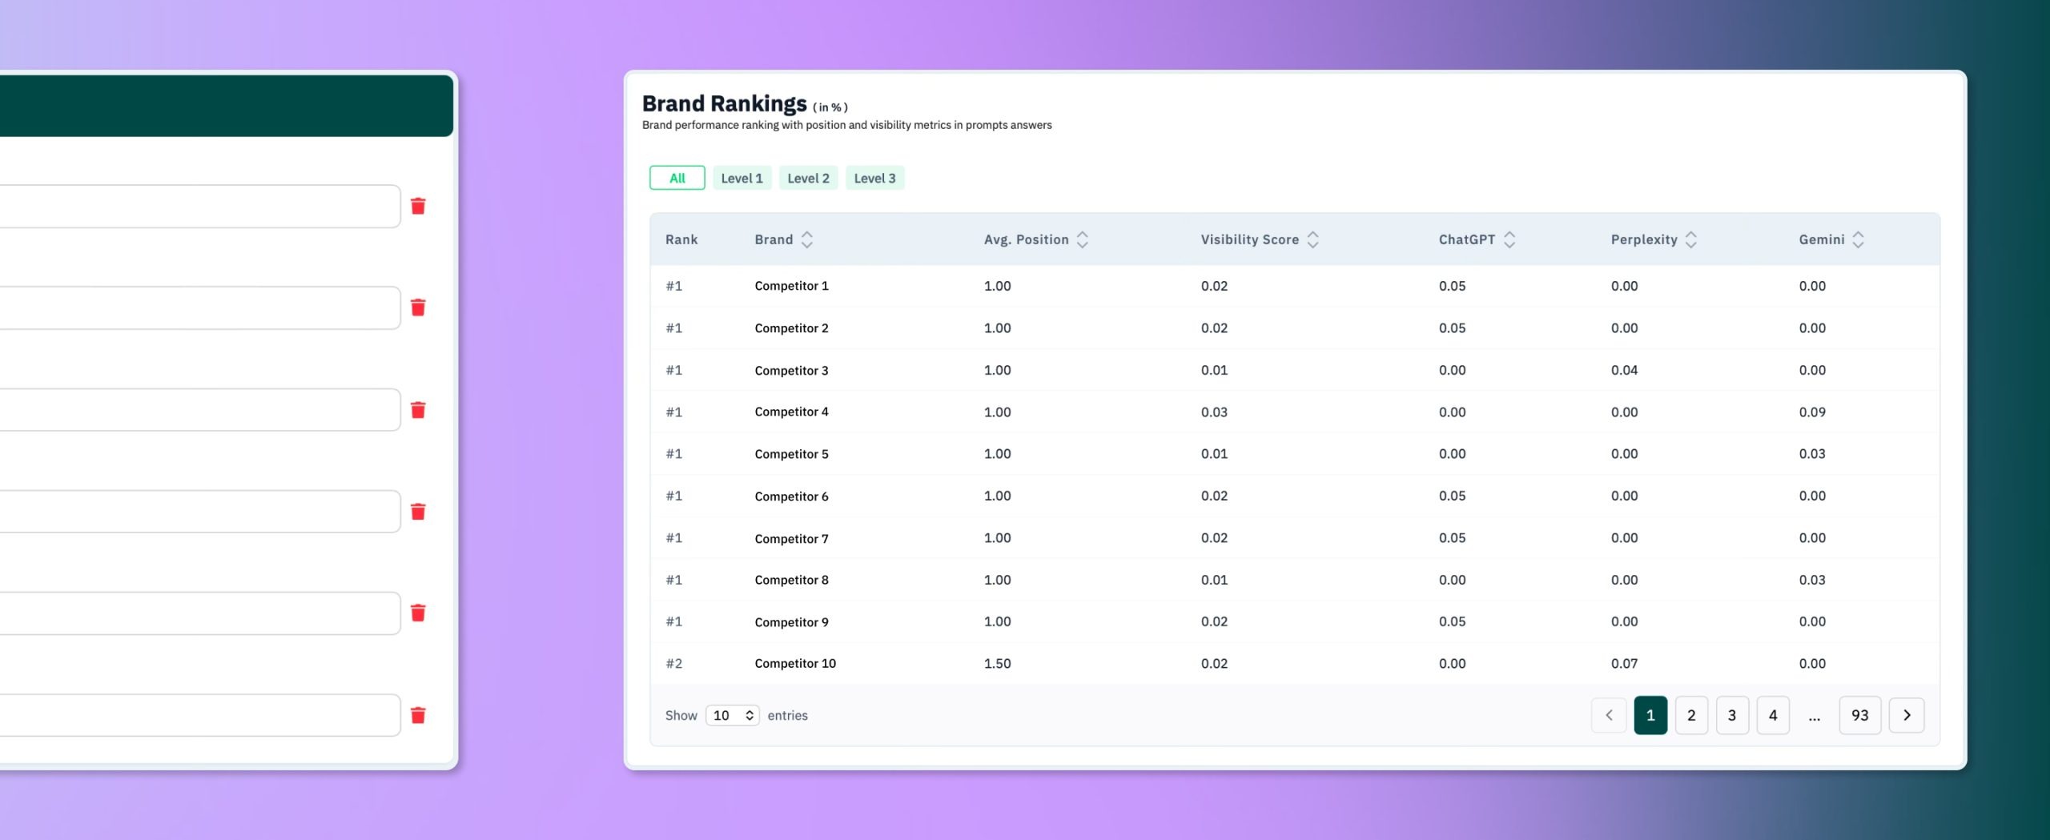Select the All filter tab

point(677,178)
